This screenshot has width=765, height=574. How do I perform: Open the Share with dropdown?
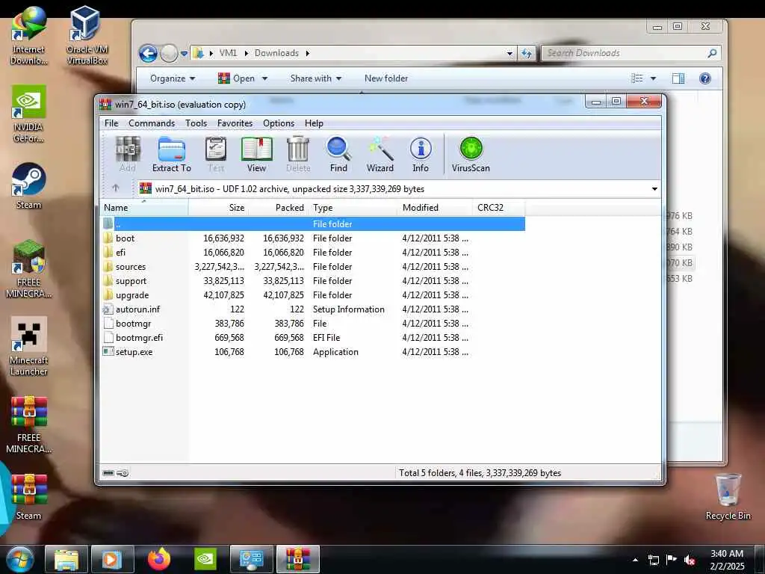point(316,78)
